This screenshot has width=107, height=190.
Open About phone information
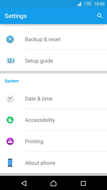pos(53,163)
